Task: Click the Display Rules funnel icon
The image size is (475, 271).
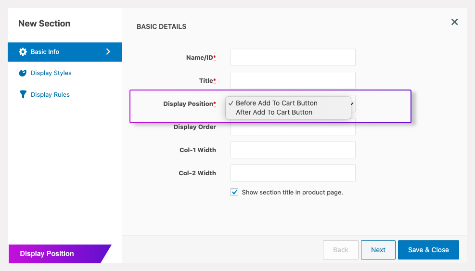Action: click(23, 94)
